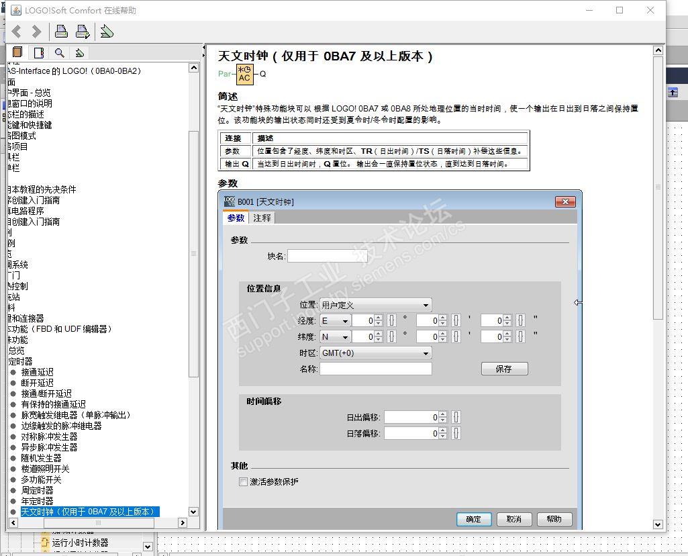The width and height of the screenshot is (688, 556).
Task: Open the 异步脉冲发生器 topic
Action: (49, 448)
